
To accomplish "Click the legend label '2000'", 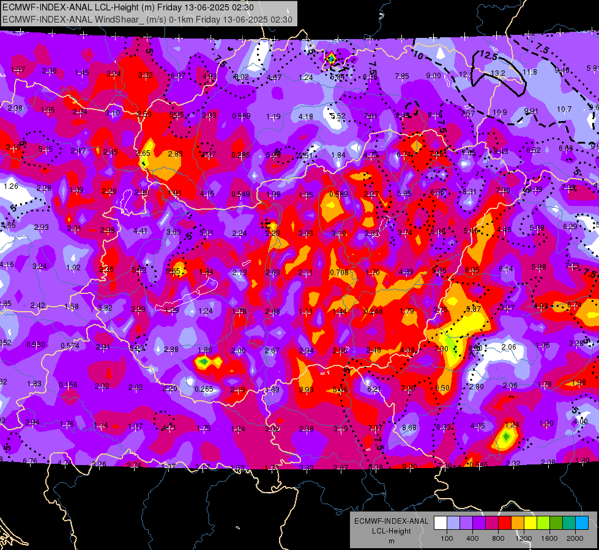I will point(575,538).
